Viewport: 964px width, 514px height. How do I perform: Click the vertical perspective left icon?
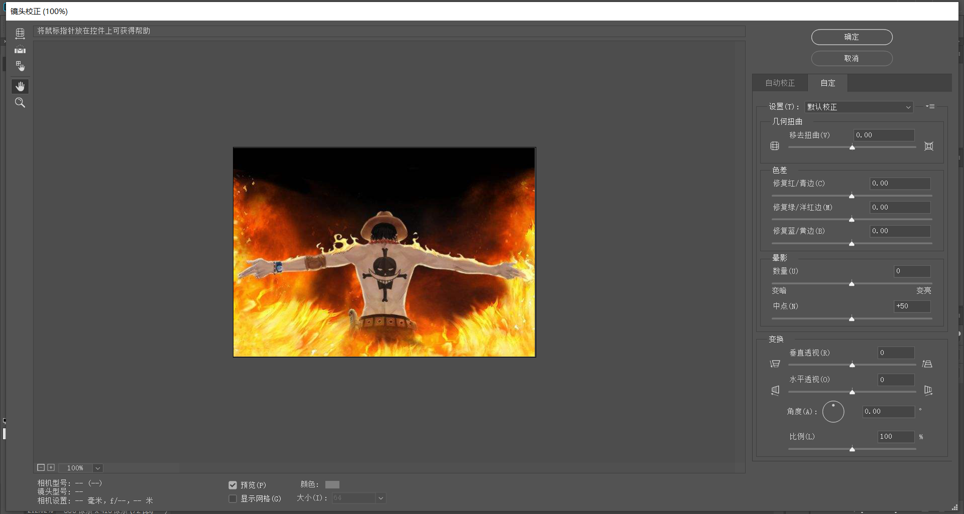coord(775,364)
